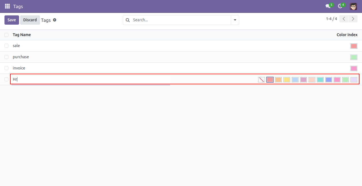Click the pink color swatch of invoice
362x186 pixels.
(x=354, y=68)
